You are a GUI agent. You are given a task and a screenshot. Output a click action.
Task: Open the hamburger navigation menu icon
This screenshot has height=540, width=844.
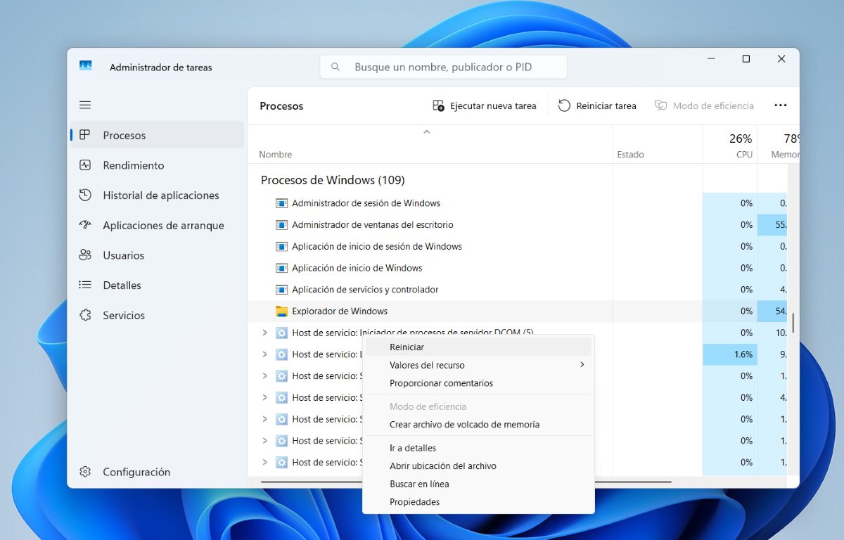[x=85, y=105]
